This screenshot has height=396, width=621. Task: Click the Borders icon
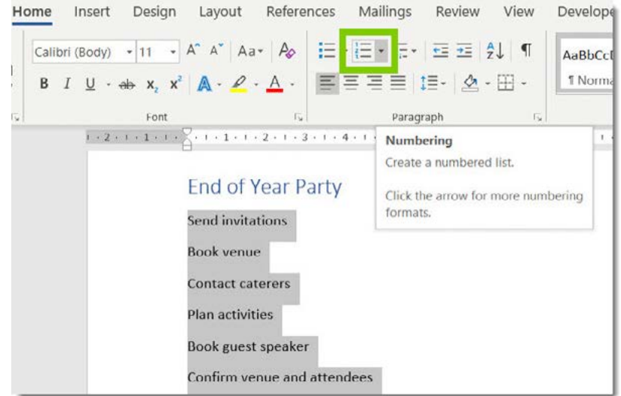tap(506, 83)
